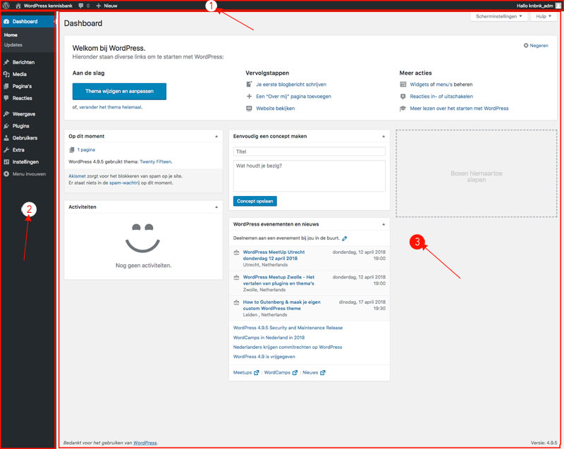This screenshot has height=449, width=564.
Task: Open How to Gutenberg event link
Action: coord(281,305)
